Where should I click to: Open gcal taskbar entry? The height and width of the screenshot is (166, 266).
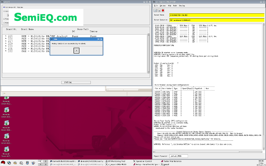[165, 164]
